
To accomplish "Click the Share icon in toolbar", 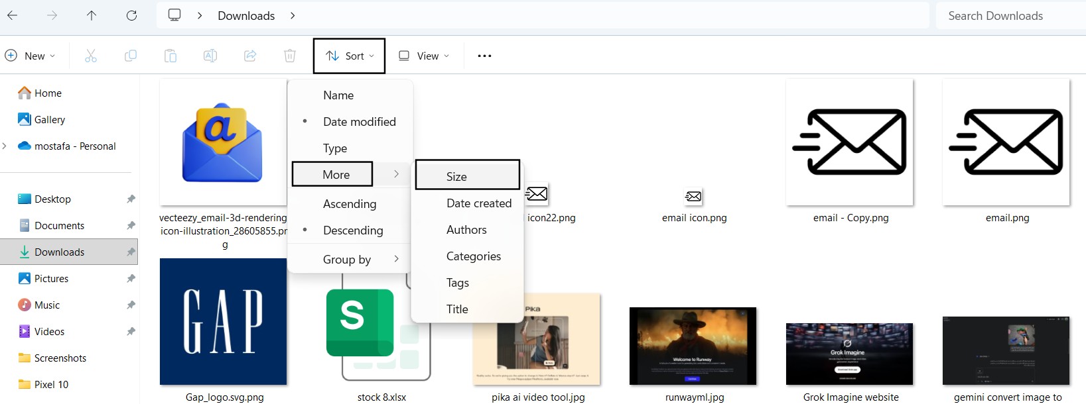I will tap(250, 56).
